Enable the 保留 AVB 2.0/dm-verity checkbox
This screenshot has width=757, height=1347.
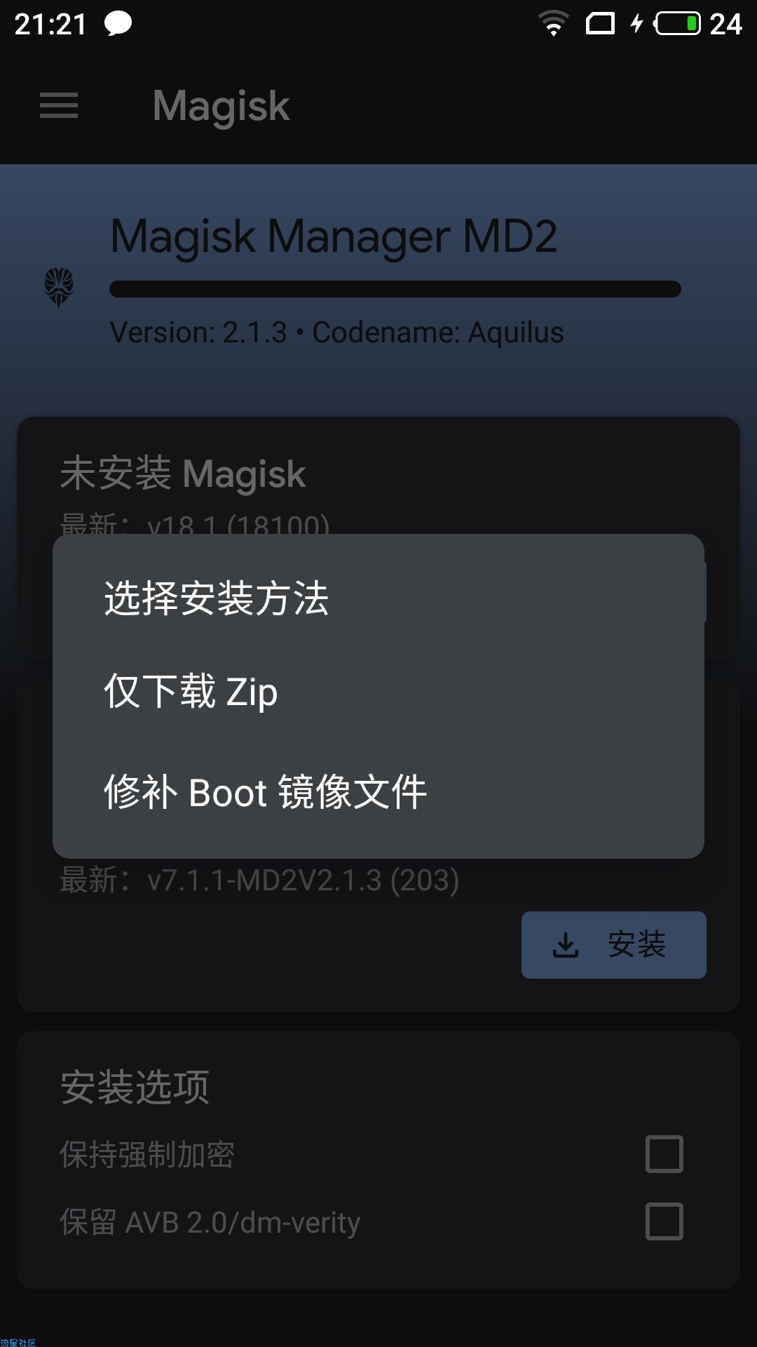pos(664,1221)
